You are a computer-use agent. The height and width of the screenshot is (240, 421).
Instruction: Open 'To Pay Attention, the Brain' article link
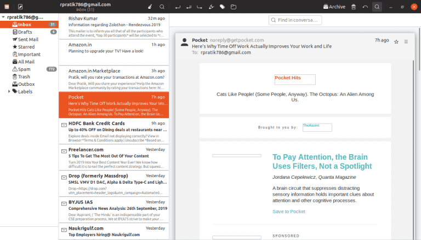pyautogui.click(x=322, y=161)
